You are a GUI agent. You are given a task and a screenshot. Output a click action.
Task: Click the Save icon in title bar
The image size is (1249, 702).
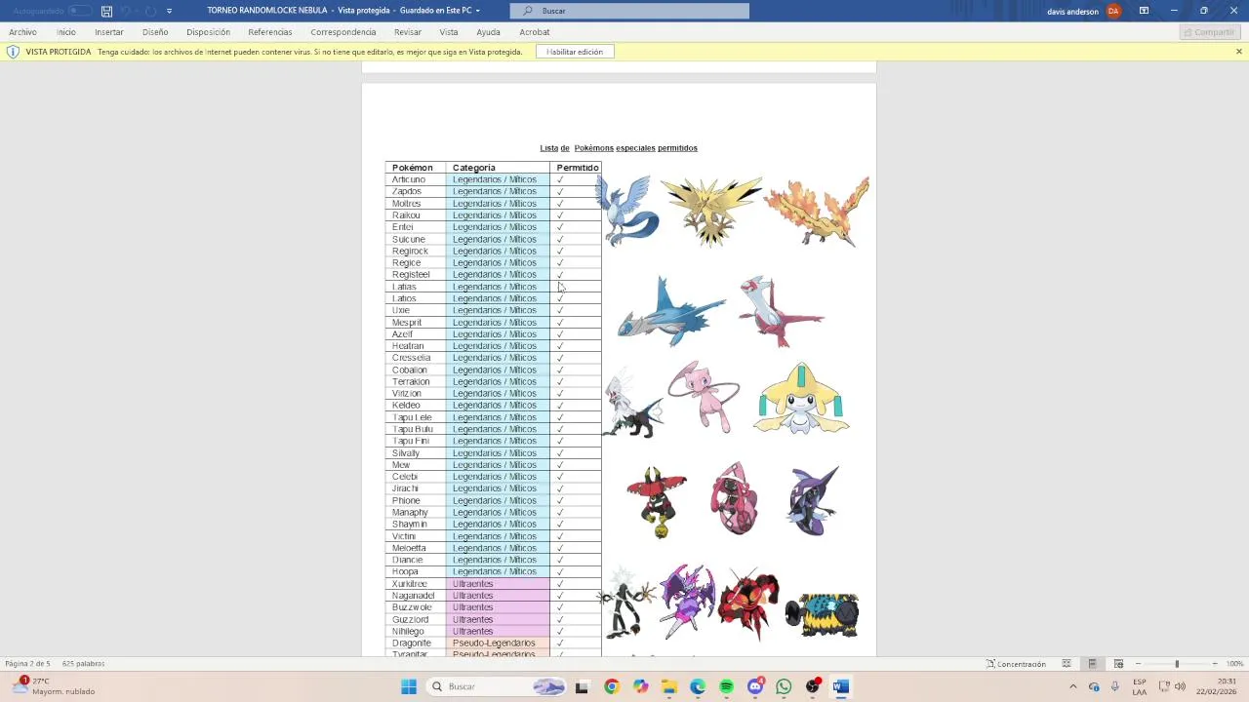(106, 11)
